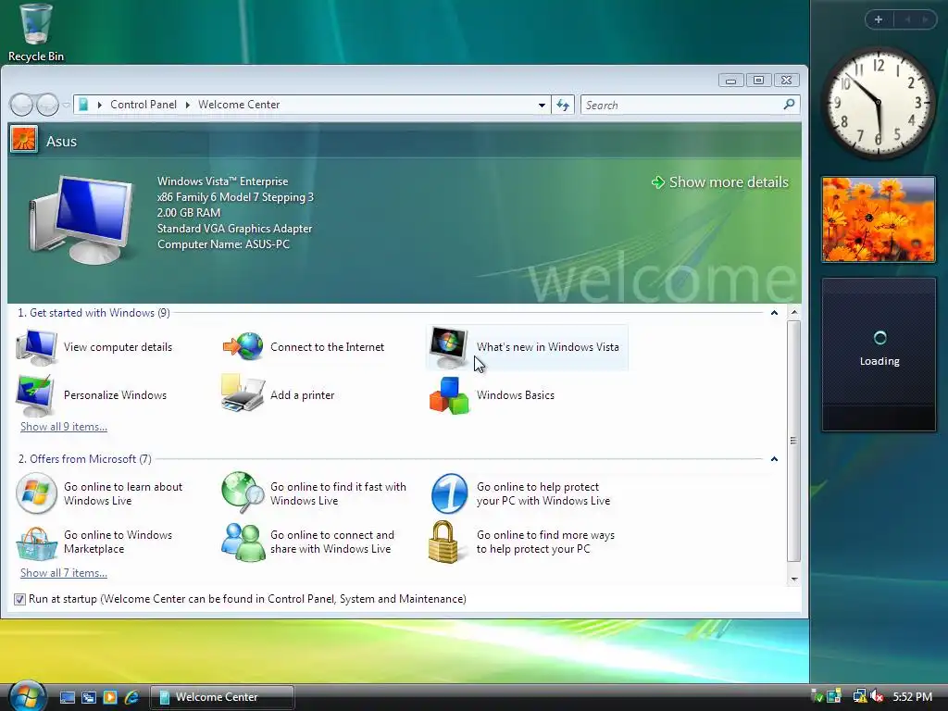This screenshot has height=711, width=948.
Task: Click Show Desktop in Quick Launch
Action: click(67, 697)
